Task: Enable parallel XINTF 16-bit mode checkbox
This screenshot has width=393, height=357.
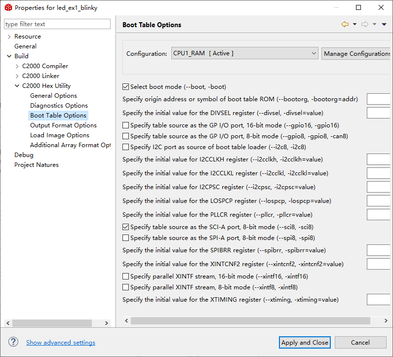Action: (125, 277)
